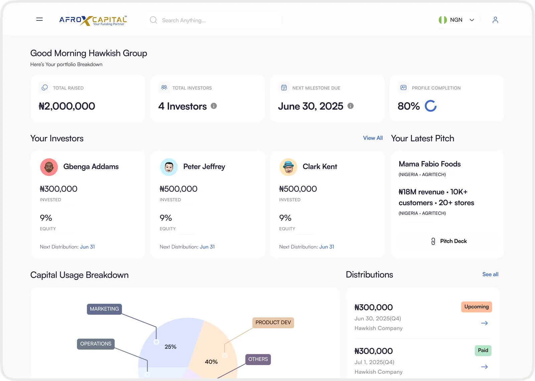
Task: Click the ₦2,000,000 total raised value
Action: click(67, 106)
